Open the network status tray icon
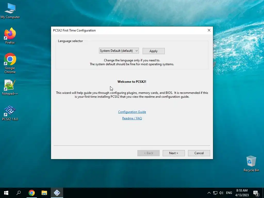Screen dimensions: 264x198 click(x=215, y=193)
